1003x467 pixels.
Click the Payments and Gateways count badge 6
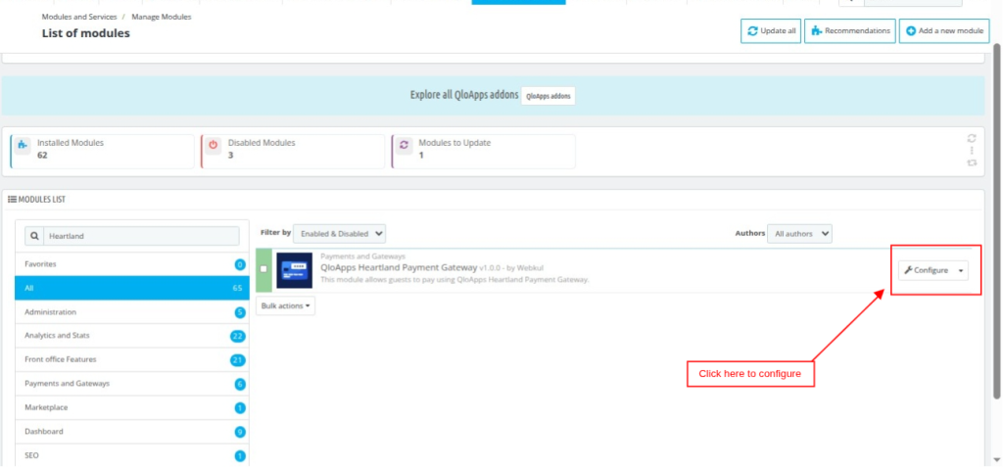(x=240, y=384)
